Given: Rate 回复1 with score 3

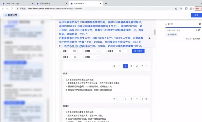Looking at the screenshot, I should click(131, 66).
